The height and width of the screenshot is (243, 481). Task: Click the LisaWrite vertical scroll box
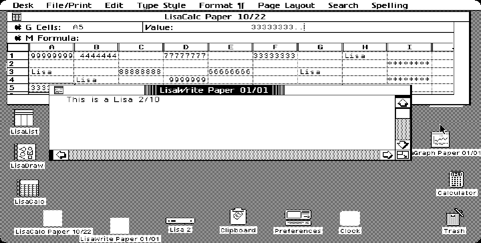403,113
